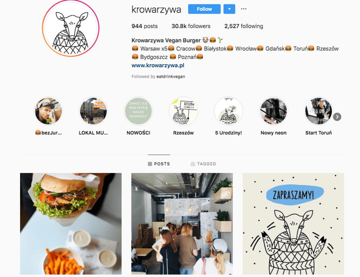The height and width of the screenshot is (277, 360).
Task: Open the three-dot options menu
Action: coord(244,9)
